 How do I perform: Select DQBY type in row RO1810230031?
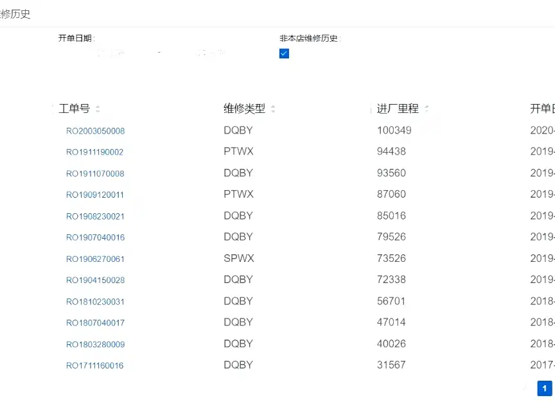click(238, 301)
